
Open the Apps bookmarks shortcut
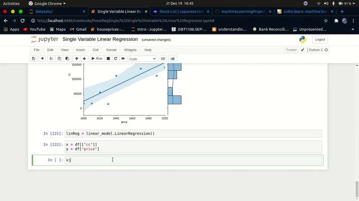coord(11,29)
